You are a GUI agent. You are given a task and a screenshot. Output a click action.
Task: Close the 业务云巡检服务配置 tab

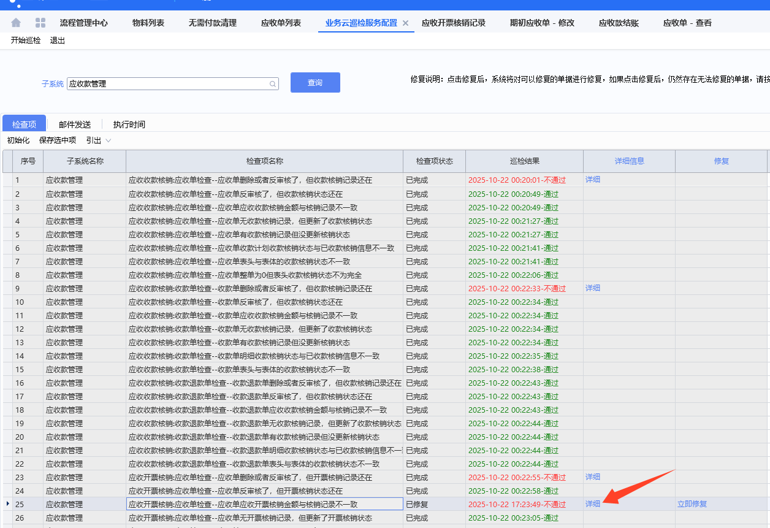[x=405, y=23]
